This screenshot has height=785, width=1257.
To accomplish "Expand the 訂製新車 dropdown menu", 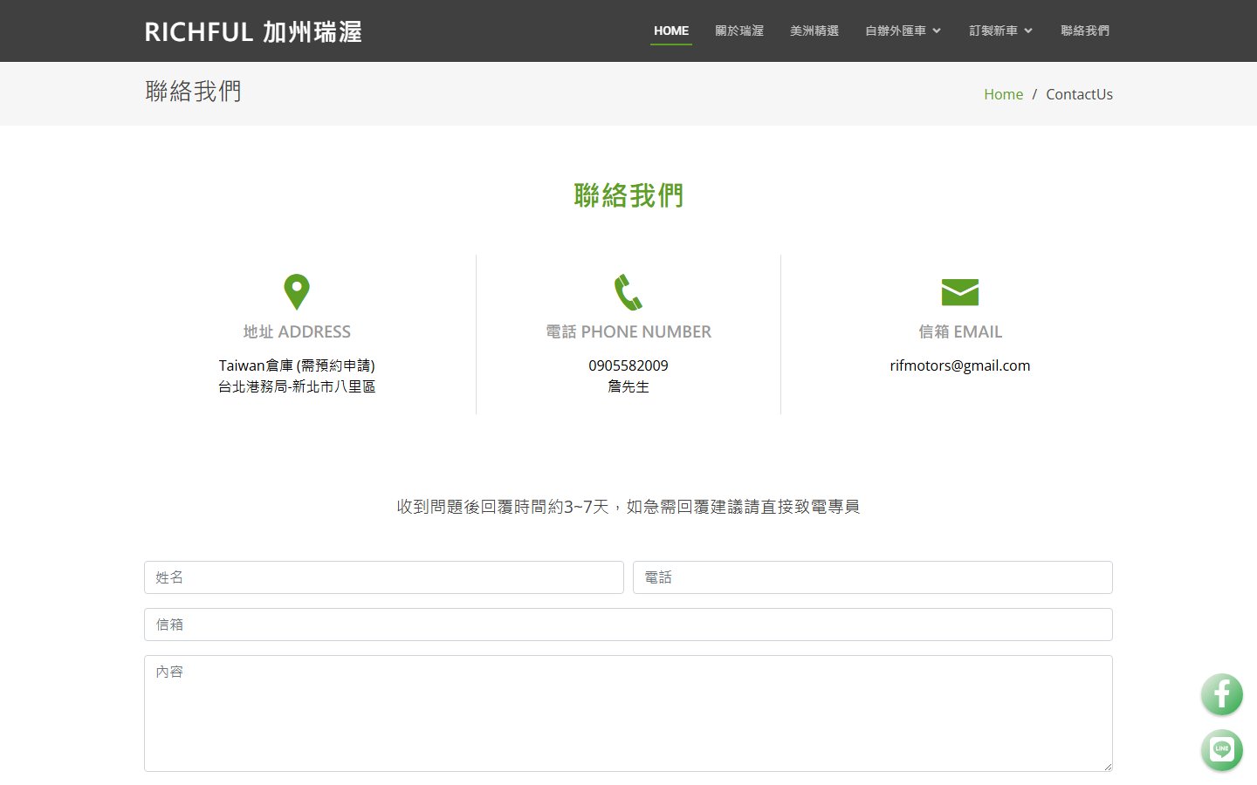I will (1000, 31).
